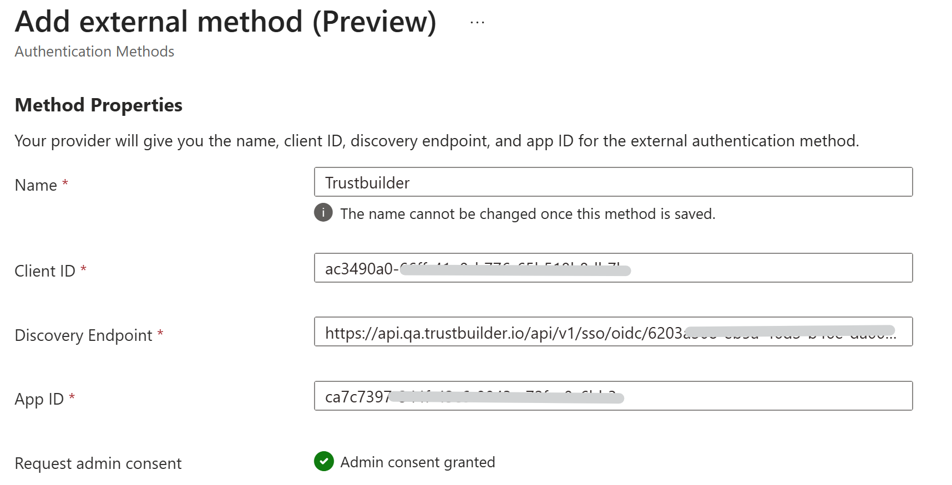The image size is (952, 485).
Task: Click the Name field containing Trustbuilder
Action: point(612,182)
